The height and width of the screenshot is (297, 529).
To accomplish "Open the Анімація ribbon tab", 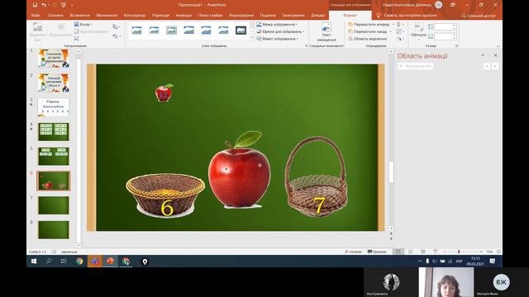I will coord(183,16).
